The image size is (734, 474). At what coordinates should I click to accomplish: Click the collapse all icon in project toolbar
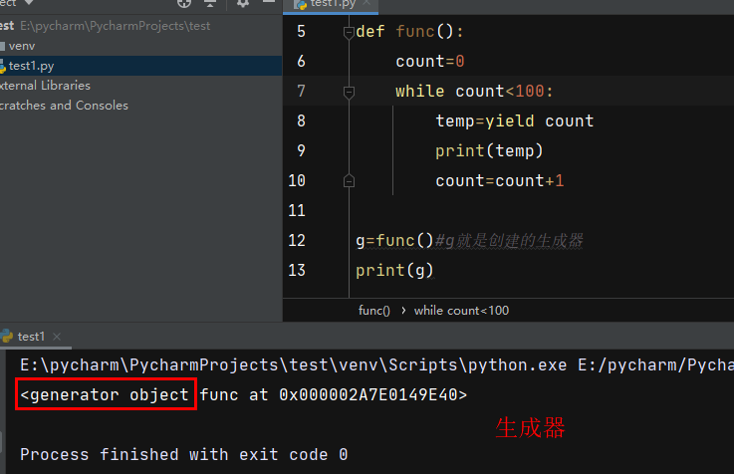(x=210, y=3)
